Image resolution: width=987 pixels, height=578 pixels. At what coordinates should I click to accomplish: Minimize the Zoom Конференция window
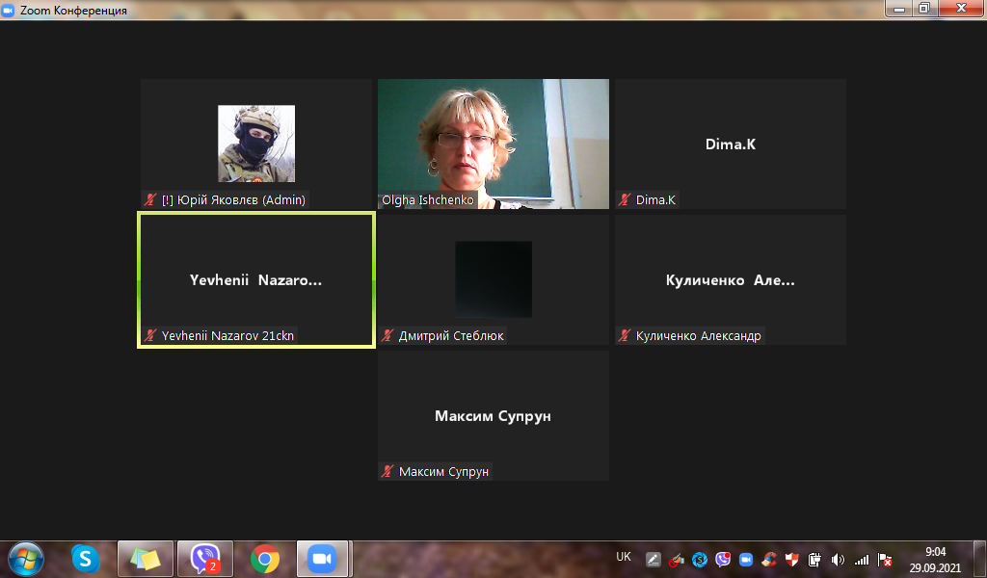point(899,9)
